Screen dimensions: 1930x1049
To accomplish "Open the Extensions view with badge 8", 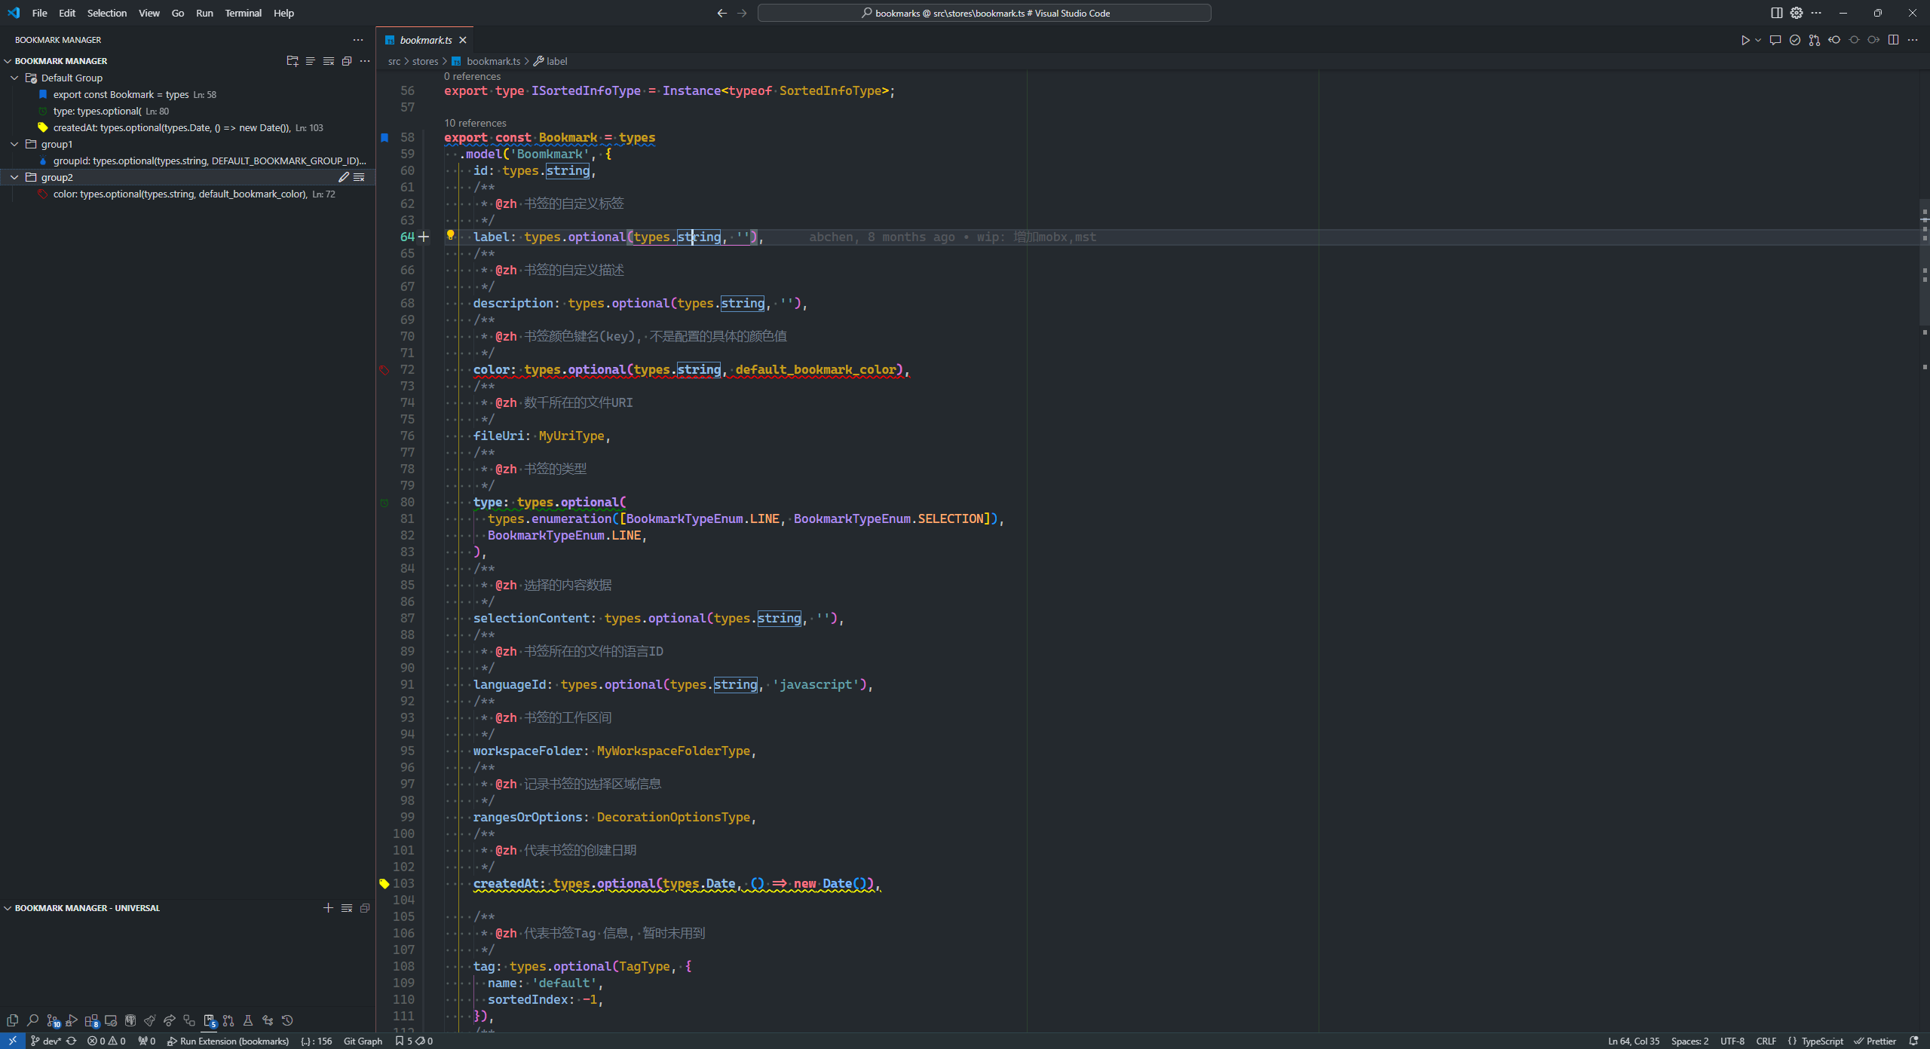I will [91, 1020].
